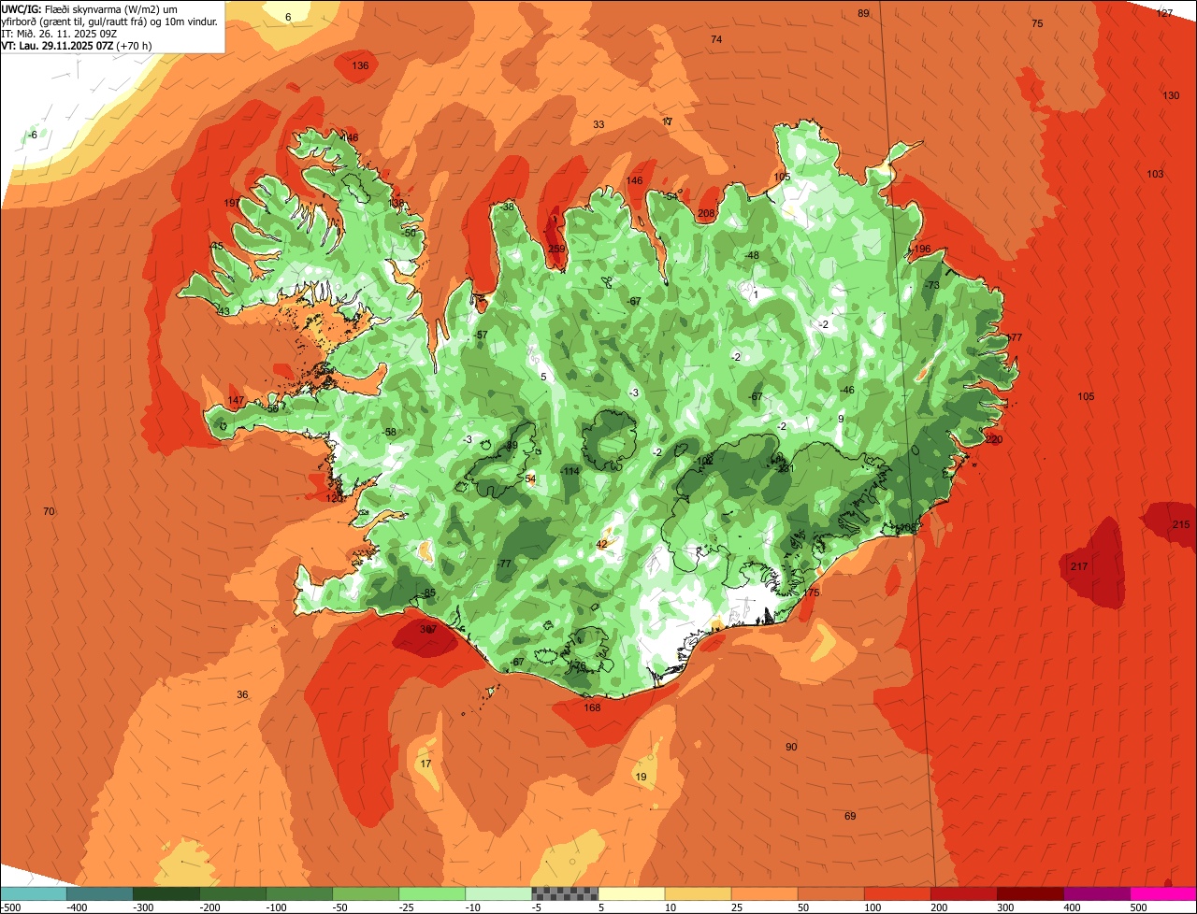Click the flux value '74' on the map
Screen dimensions: 1197x914
(716, 39)
